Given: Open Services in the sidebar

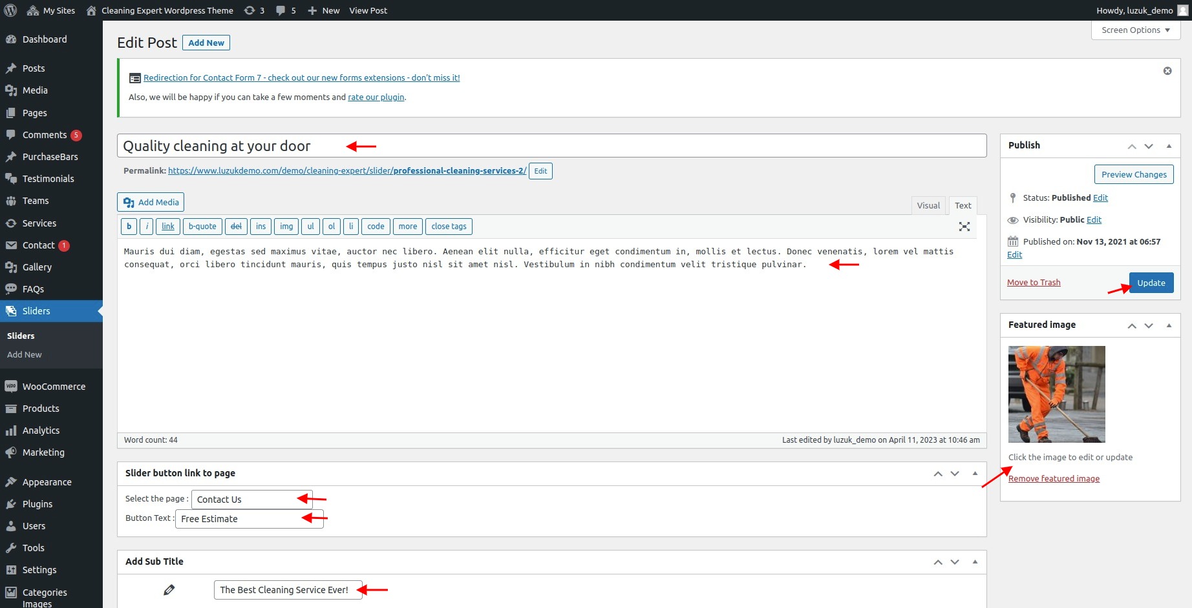Looking at the screenshot, I should [51, 223].
